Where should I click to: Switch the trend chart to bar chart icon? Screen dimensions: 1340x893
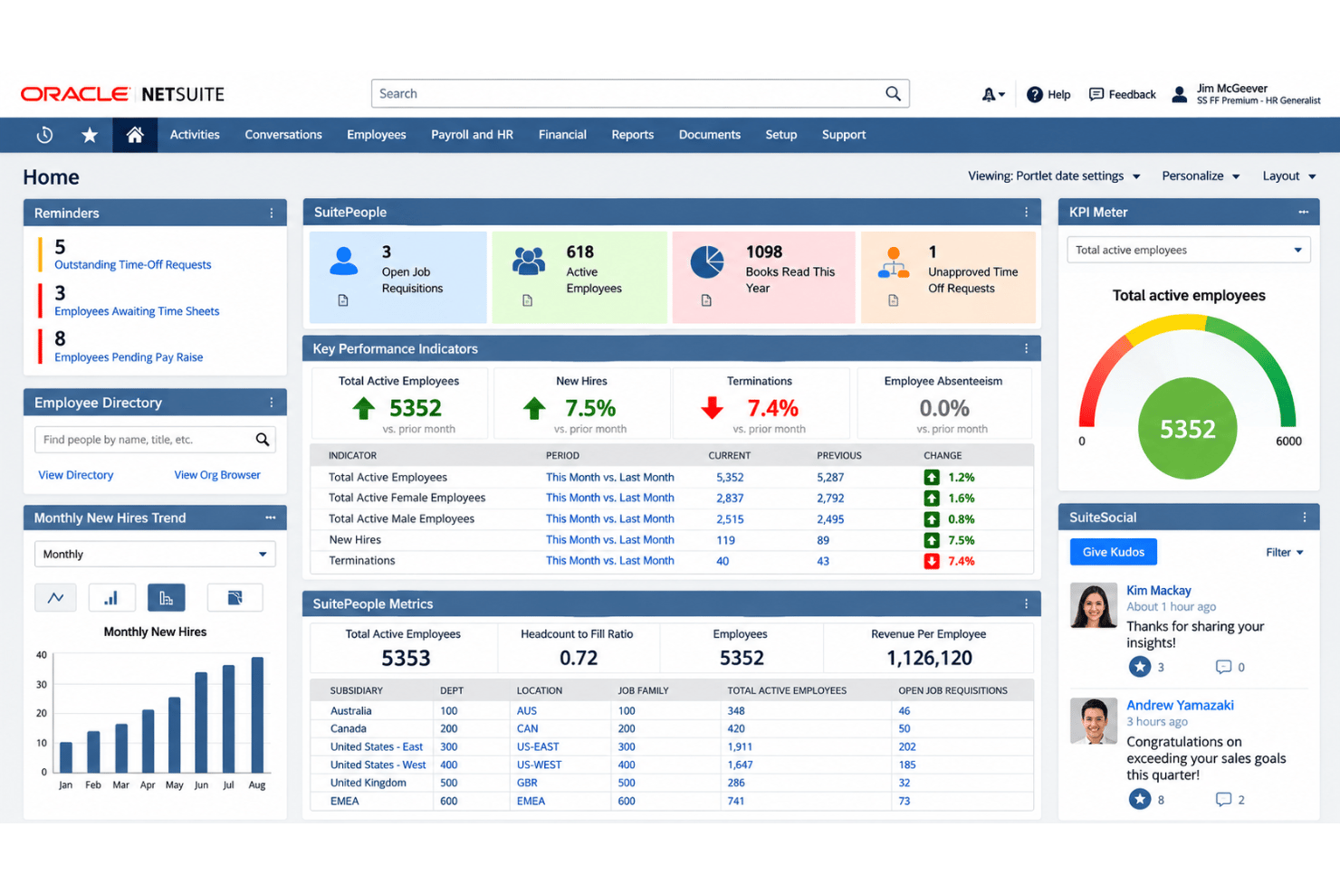pos(110,598)
